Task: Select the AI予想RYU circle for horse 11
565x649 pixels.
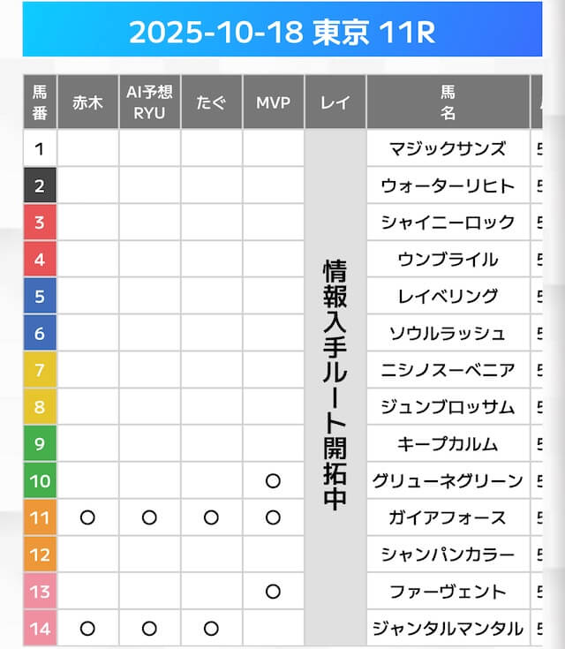Action: pos(149,518)
